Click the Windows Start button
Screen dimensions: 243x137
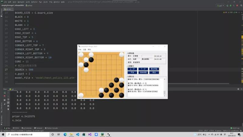(x=3, y=134)
